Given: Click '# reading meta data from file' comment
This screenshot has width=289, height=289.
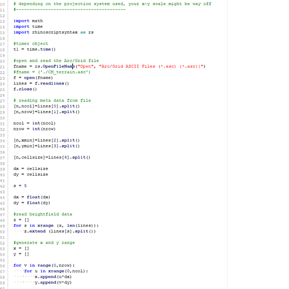Looking at the screenshot, I should 52,100.
